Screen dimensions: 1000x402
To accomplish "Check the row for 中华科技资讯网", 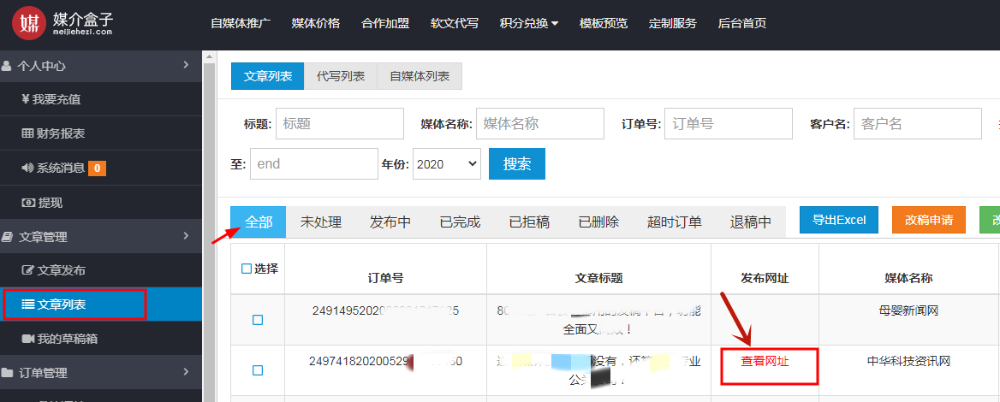I will [x=258, y=370].
